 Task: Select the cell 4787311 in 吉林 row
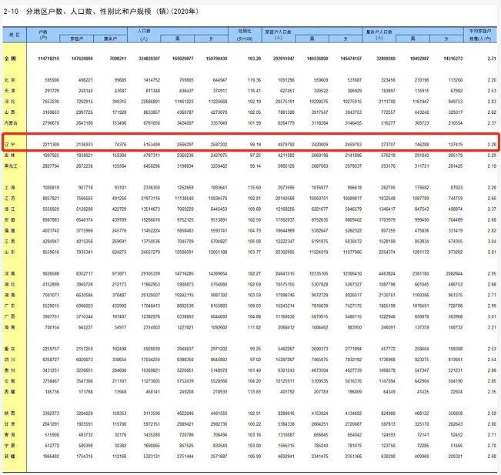click(x=152, y=156)
